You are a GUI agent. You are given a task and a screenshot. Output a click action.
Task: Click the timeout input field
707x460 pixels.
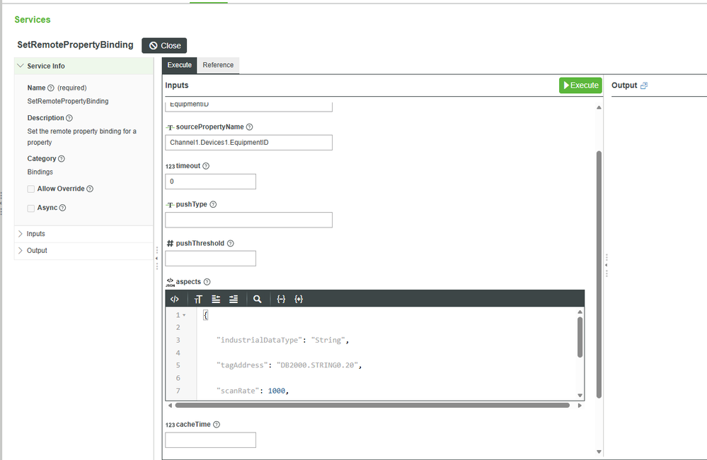[x=211, y=182]
